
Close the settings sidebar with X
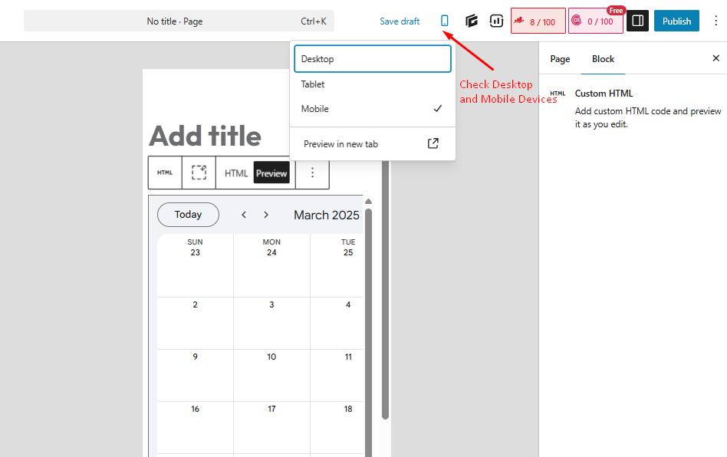tap(715, 58)
